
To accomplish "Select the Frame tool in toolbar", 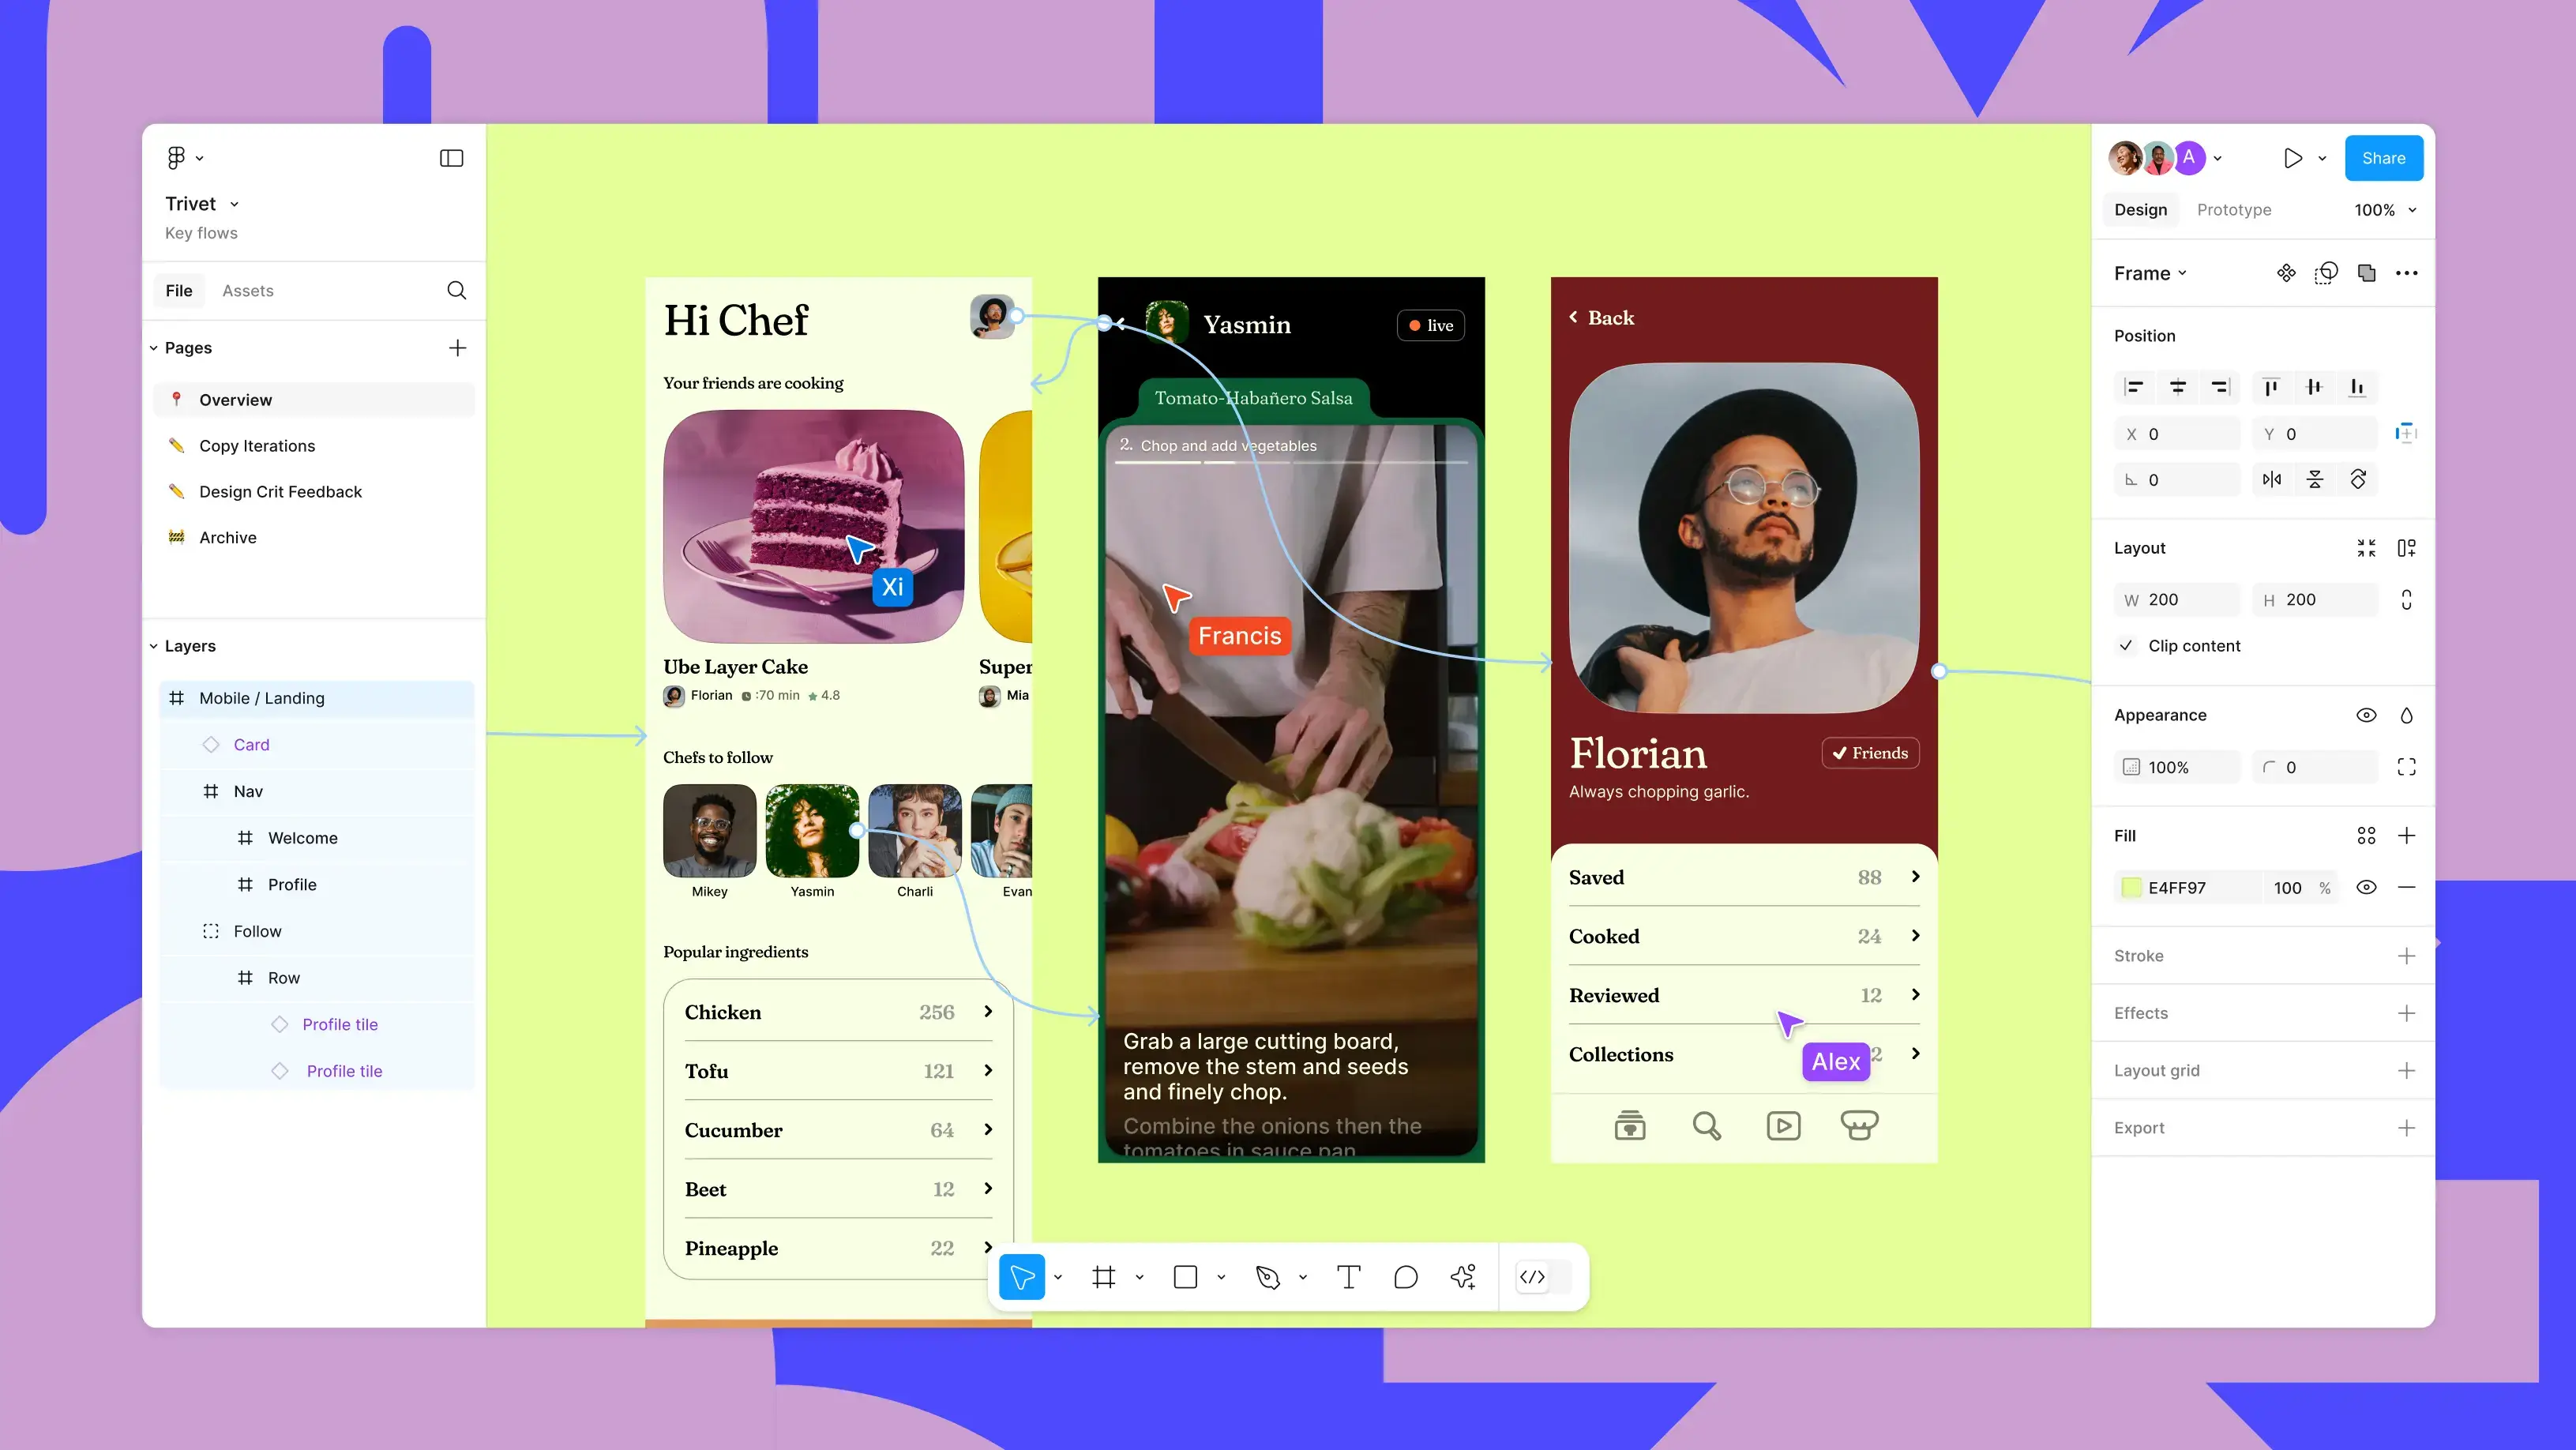I will (x=1104, y=1277).
